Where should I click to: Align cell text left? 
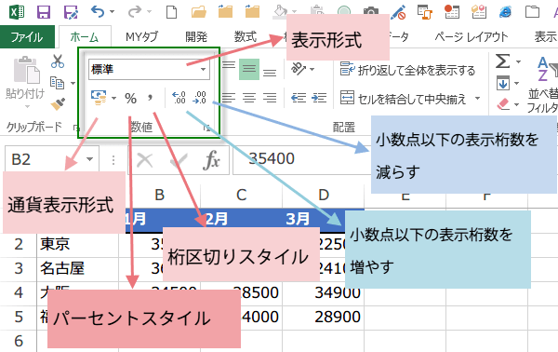pyautogui.click(x=229, y=98)
